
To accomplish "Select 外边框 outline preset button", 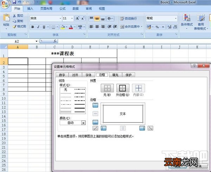I will [x=123, y=88].
